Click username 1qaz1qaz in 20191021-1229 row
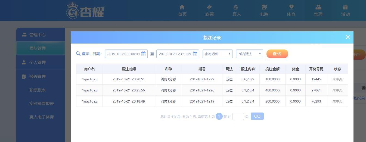366x142 pixels. (89, 79)
